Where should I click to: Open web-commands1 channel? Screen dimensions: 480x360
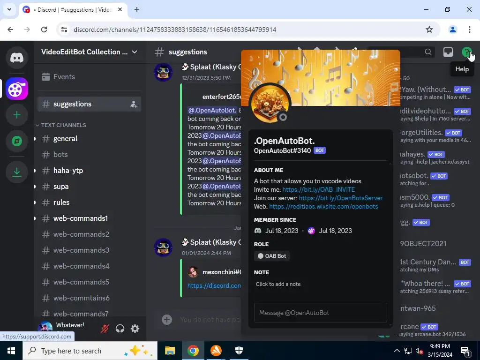click(x=89, y=218)
